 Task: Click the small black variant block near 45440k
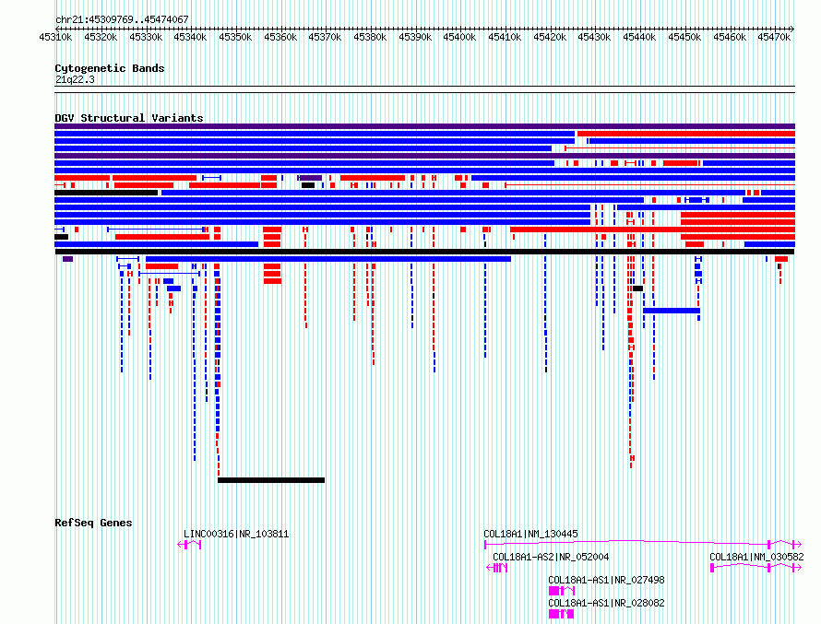pos(637,288)
